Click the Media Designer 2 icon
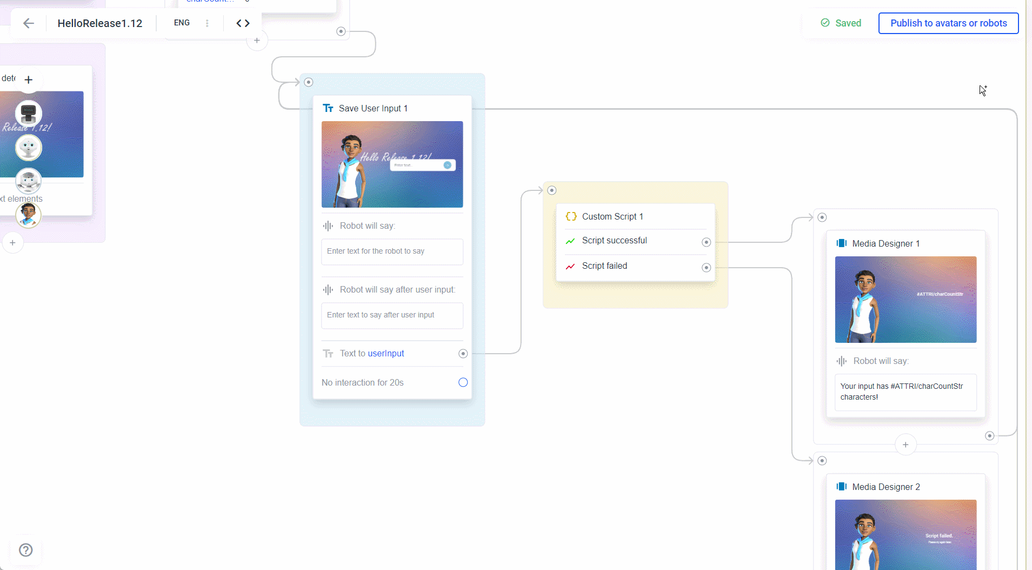1032x570 pixels. click(841, 487)
